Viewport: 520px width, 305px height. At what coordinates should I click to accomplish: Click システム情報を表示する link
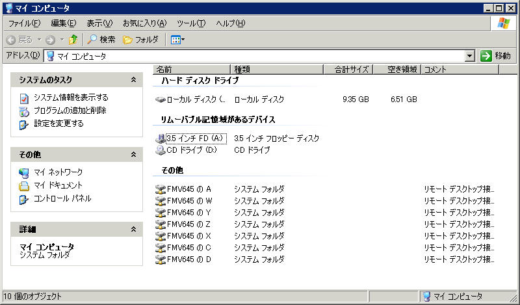[71, 98]
